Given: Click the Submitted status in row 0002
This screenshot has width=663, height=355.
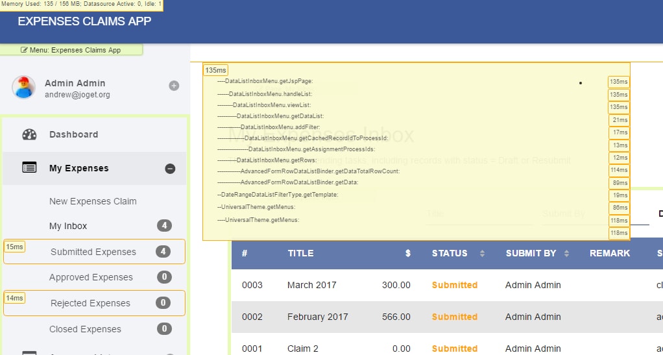Looking at the screenshot, I should coord(455,317).
